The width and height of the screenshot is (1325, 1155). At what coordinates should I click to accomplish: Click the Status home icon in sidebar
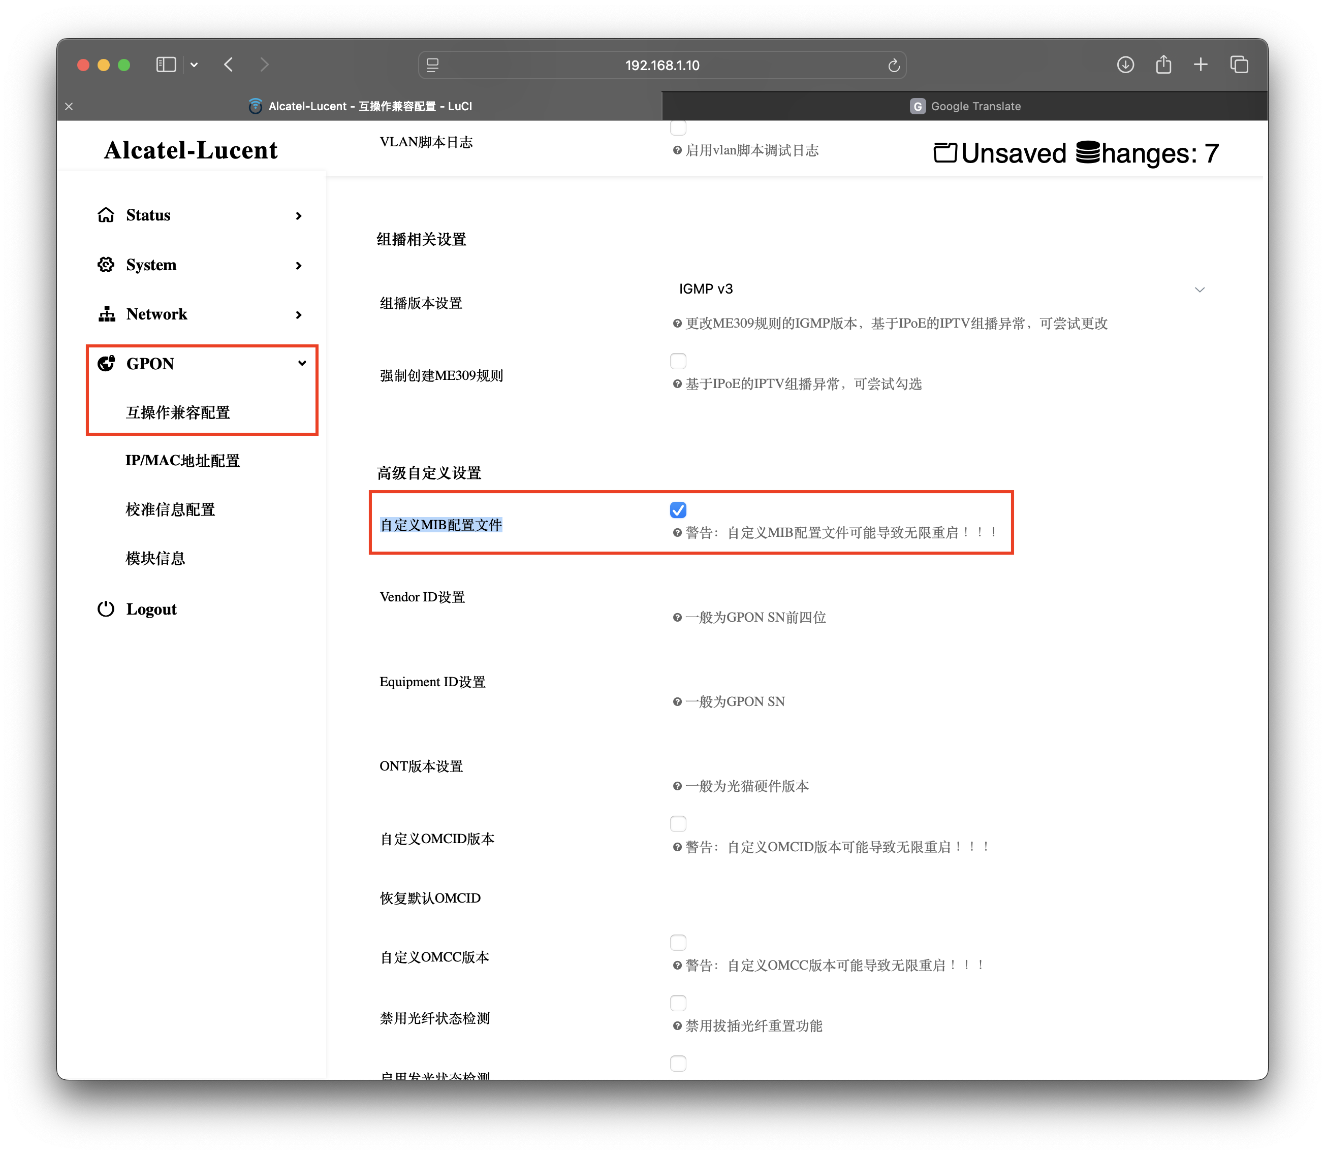click(x=106, y=215)
